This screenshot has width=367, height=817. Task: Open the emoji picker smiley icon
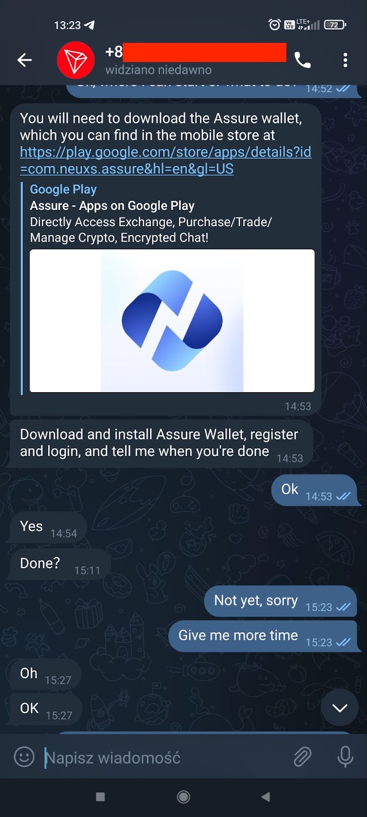click(24, 757)
